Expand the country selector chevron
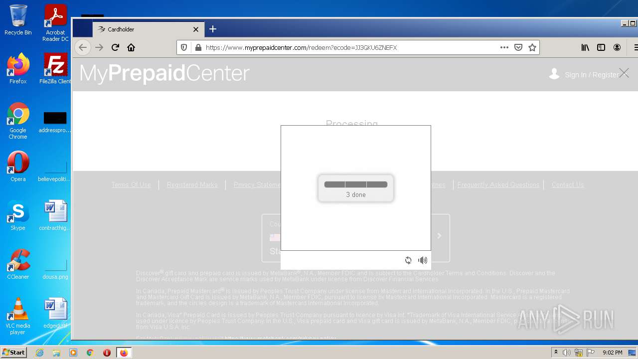 coord(439,236)
